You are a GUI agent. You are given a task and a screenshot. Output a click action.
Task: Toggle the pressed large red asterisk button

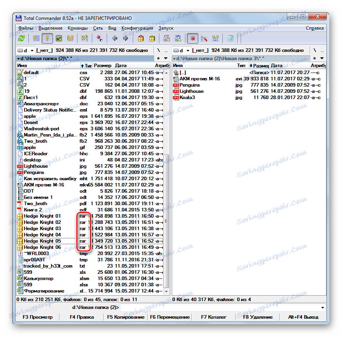pyautogui.click(x=192, y=39)
